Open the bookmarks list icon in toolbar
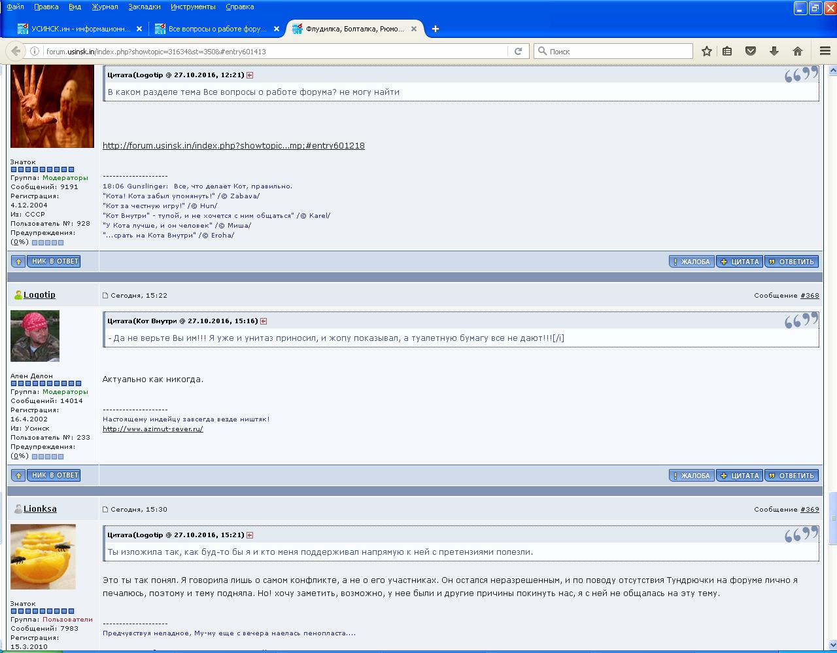This screenshot has height=653, width=837. click(x=727, y=51)
